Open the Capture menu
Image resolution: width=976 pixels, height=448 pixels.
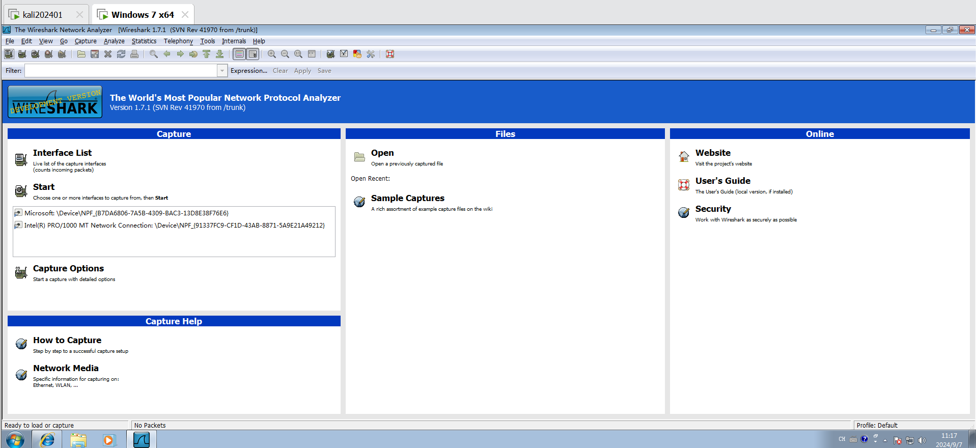point(86,41)
